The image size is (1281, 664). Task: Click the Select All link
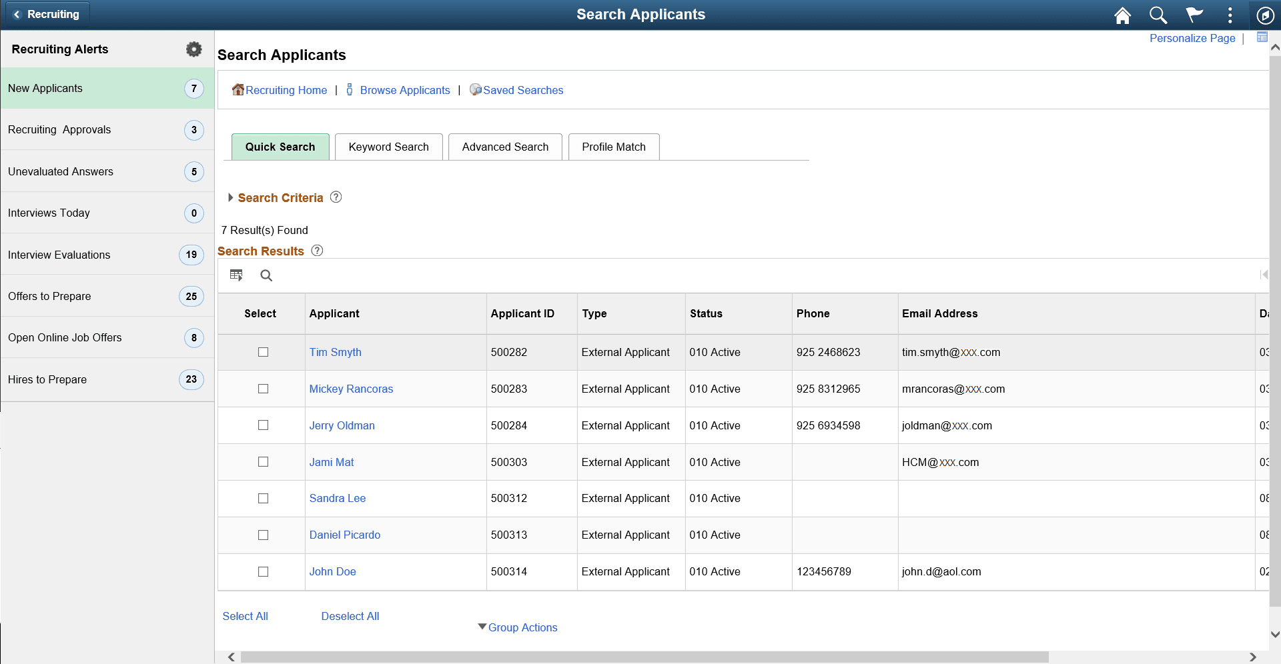pyautogui.click(x=245, y=616)
